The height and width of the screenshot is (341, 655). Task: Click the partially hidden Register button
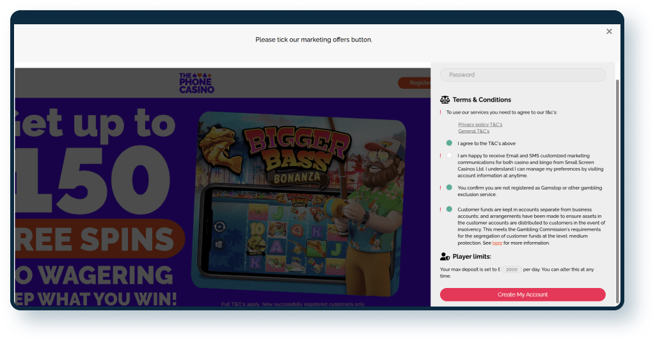(x=414, y=83)
